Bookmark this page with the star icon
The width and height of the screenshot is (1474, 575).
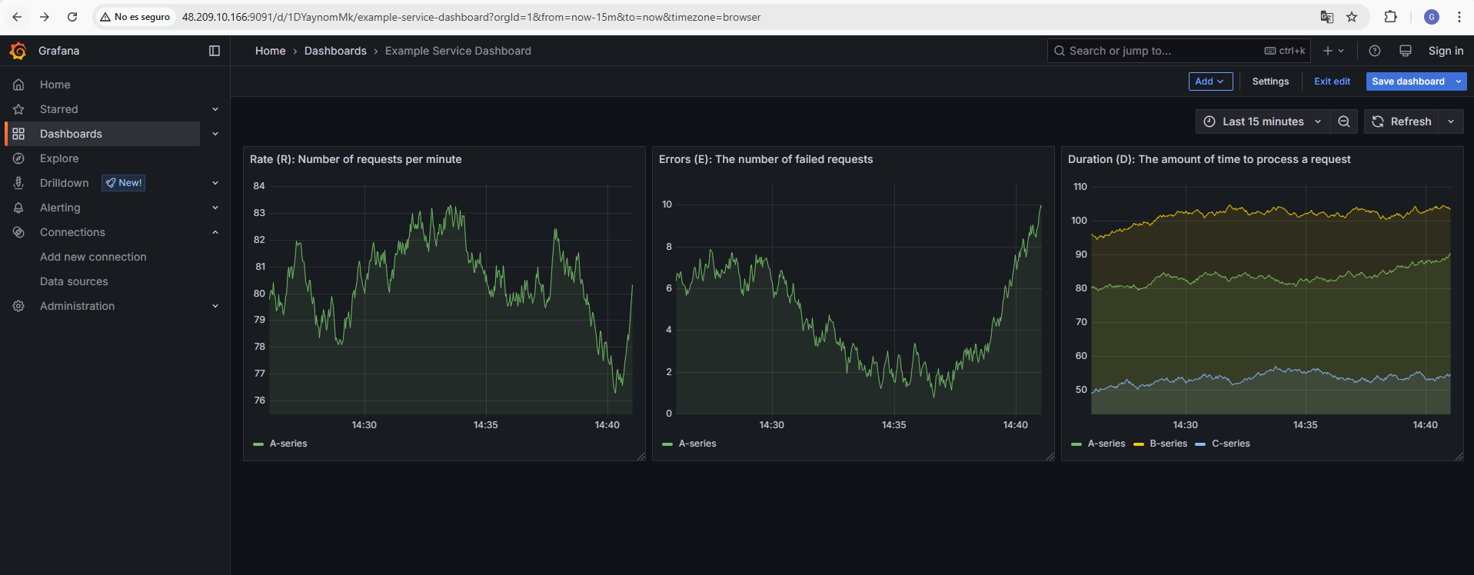1352,17
